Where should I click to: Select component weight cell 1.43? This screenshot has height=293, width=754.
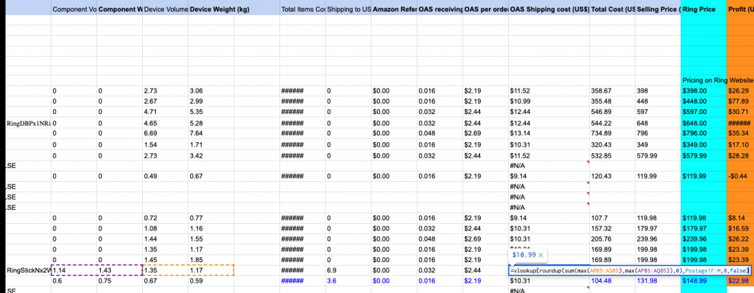120,271
